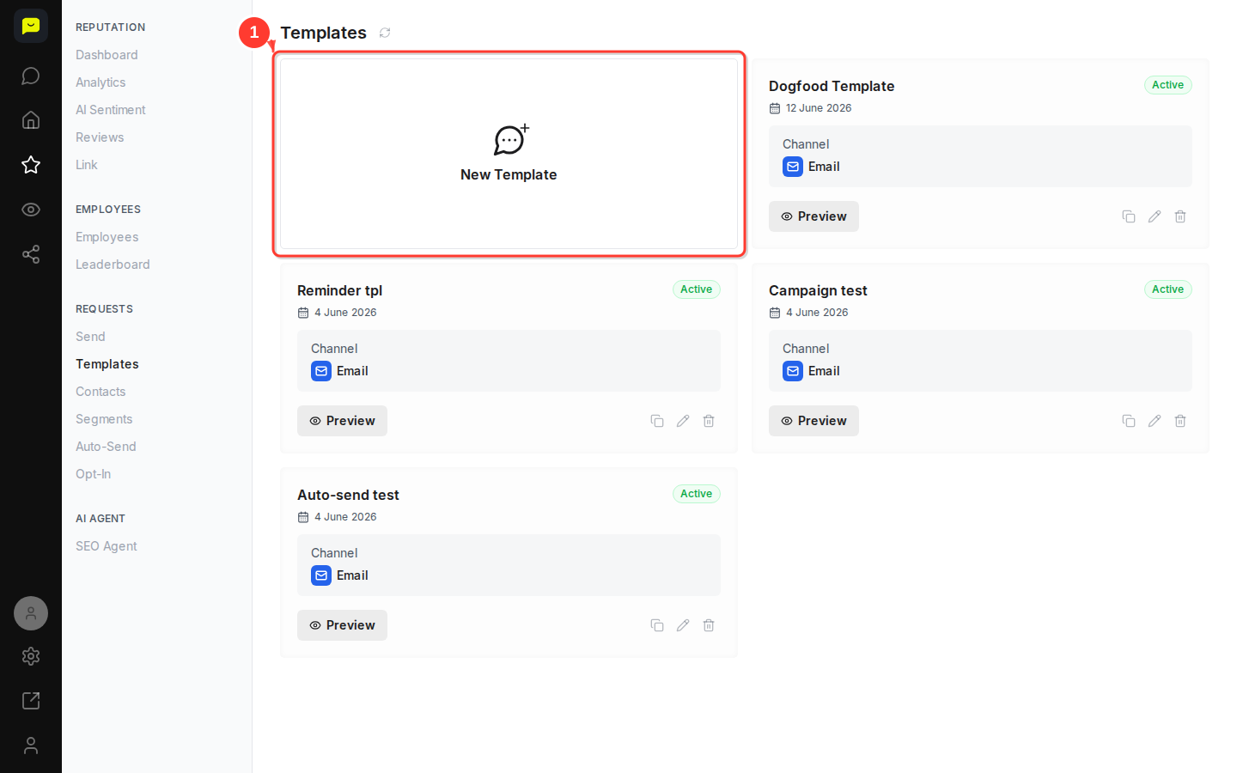1237x773 pixels.
Task: Preview the Reminder tpl template
Action: [x=342, y=421]
